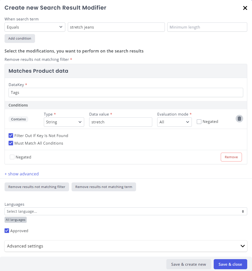Click the red Remove button
The image size is (252, 271).
[x=231, y=157]
